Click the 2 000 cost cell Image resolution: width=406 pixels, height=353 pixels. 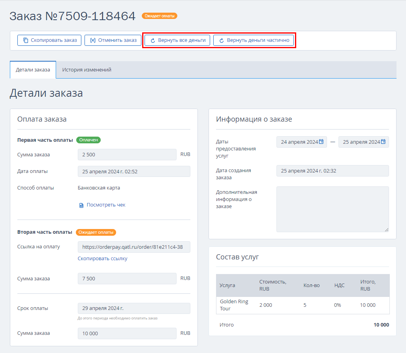tap(266, 305)
